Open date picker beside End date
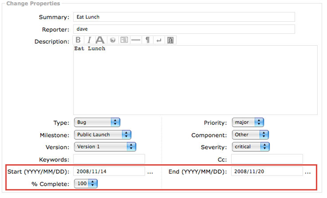 [x=308, y=172]
